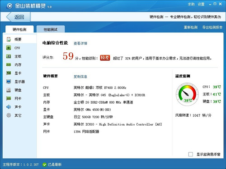Select the 显示器 sidebar label
Image resolution: width=226 pixels, height=169 pixels.
click(19, 82)
